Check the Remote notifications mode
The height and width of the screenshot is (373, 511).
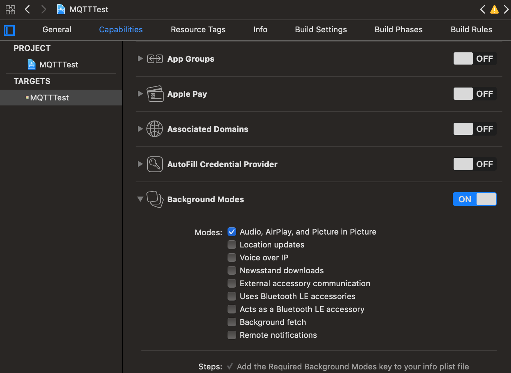coord(232,335)
